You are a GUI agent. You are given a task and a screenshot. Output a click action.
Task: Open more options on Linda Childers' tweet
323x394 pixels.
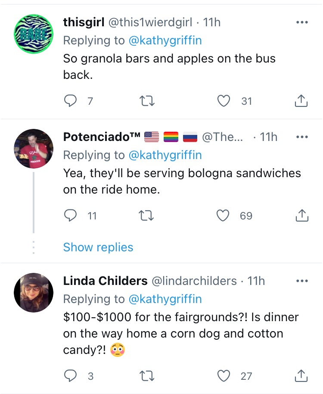[302, 281]
